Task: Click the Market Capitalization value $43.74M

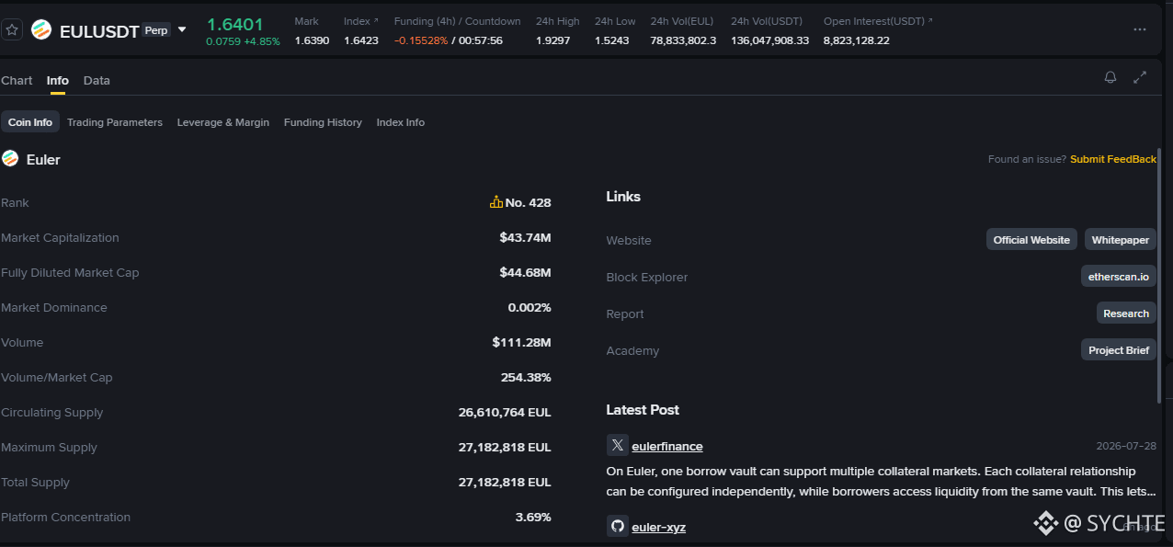Action: point(525,237)
